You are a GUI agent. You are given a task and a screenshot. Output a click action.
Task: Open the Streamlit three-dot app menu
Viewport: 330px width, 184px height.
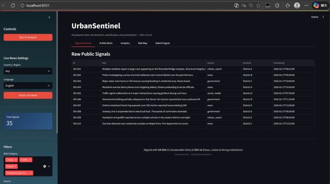(x=323, y=17)
